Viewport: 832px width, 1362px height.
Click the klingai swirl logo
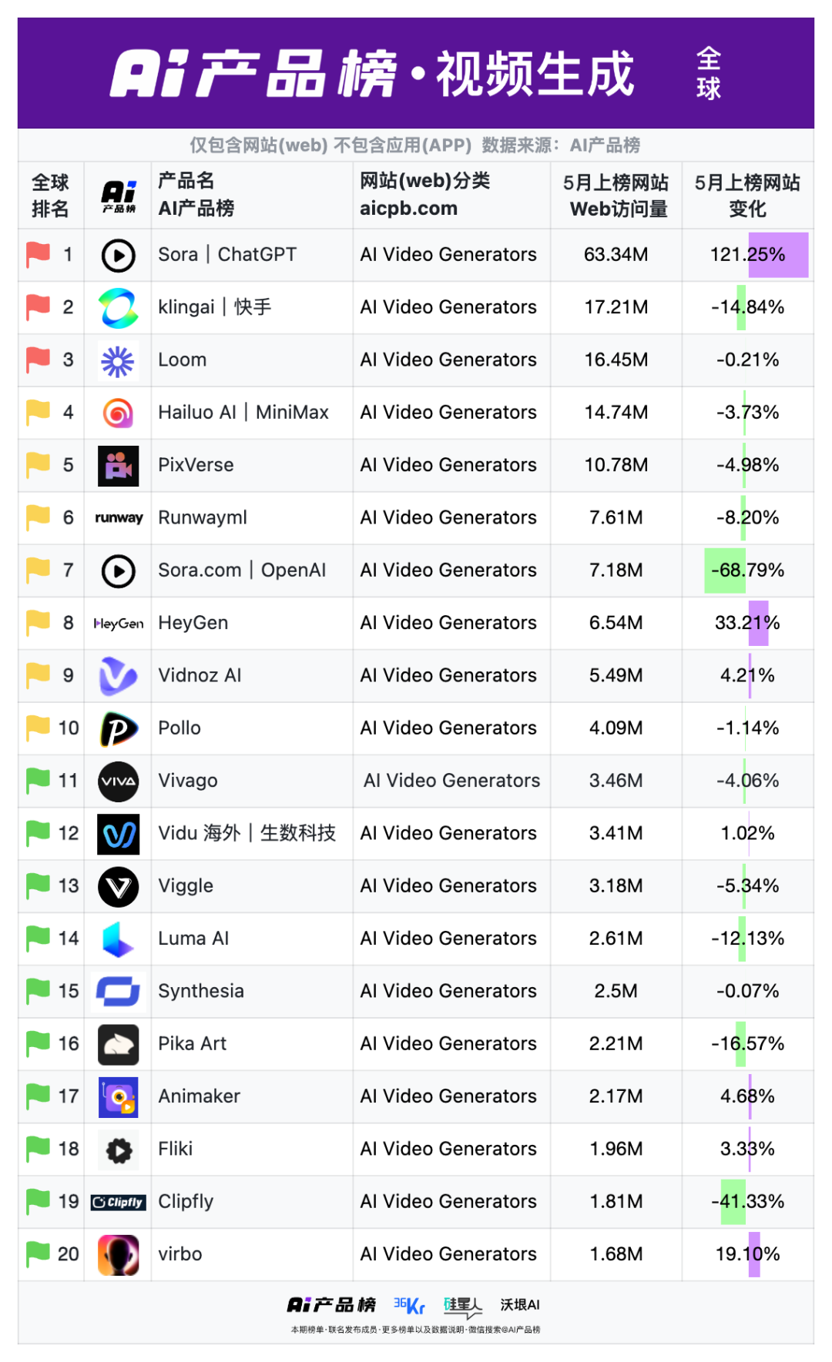tap(119, 308)
